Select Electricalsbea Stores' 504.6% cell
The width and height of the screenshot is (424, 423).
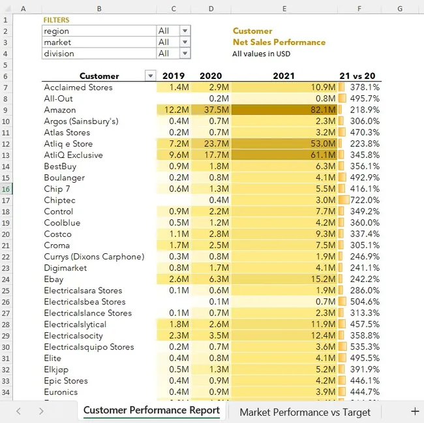click(359, 302)
